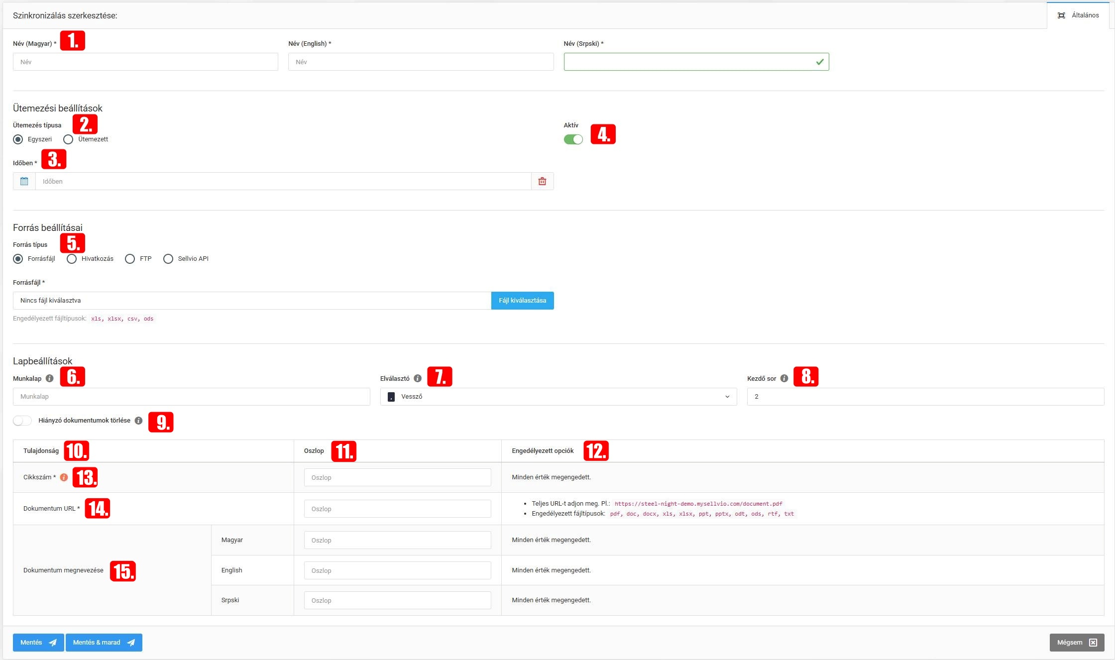This screenshot has height=660, width=1115.
Task: Click the Oszlop field in Cikkszám row
Action: pyautogui.click(x=397, y=477)
